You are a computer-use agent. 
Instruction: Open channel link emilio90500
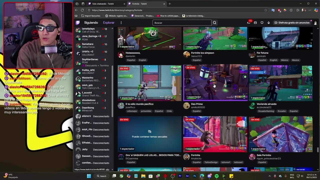(198, 107)
